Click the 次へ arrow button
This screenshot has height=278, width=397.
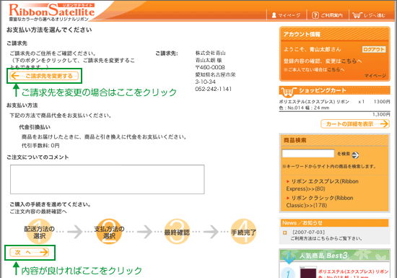click(30, 252)
